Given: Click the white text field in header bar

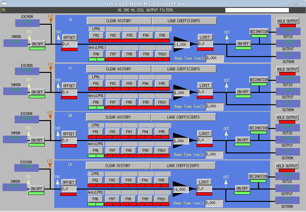Looking at the screenshot, I should click(x=257, y=10).
